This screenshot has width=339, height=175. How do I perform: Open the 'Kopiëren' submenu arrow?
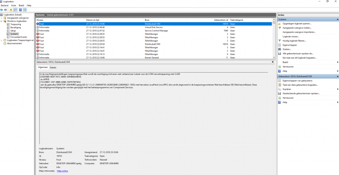338,89
